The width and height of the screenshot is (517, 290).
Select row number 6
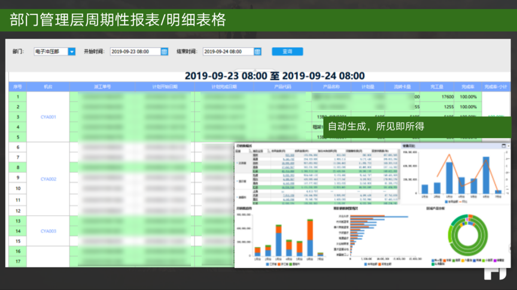(x=18, y=147)
